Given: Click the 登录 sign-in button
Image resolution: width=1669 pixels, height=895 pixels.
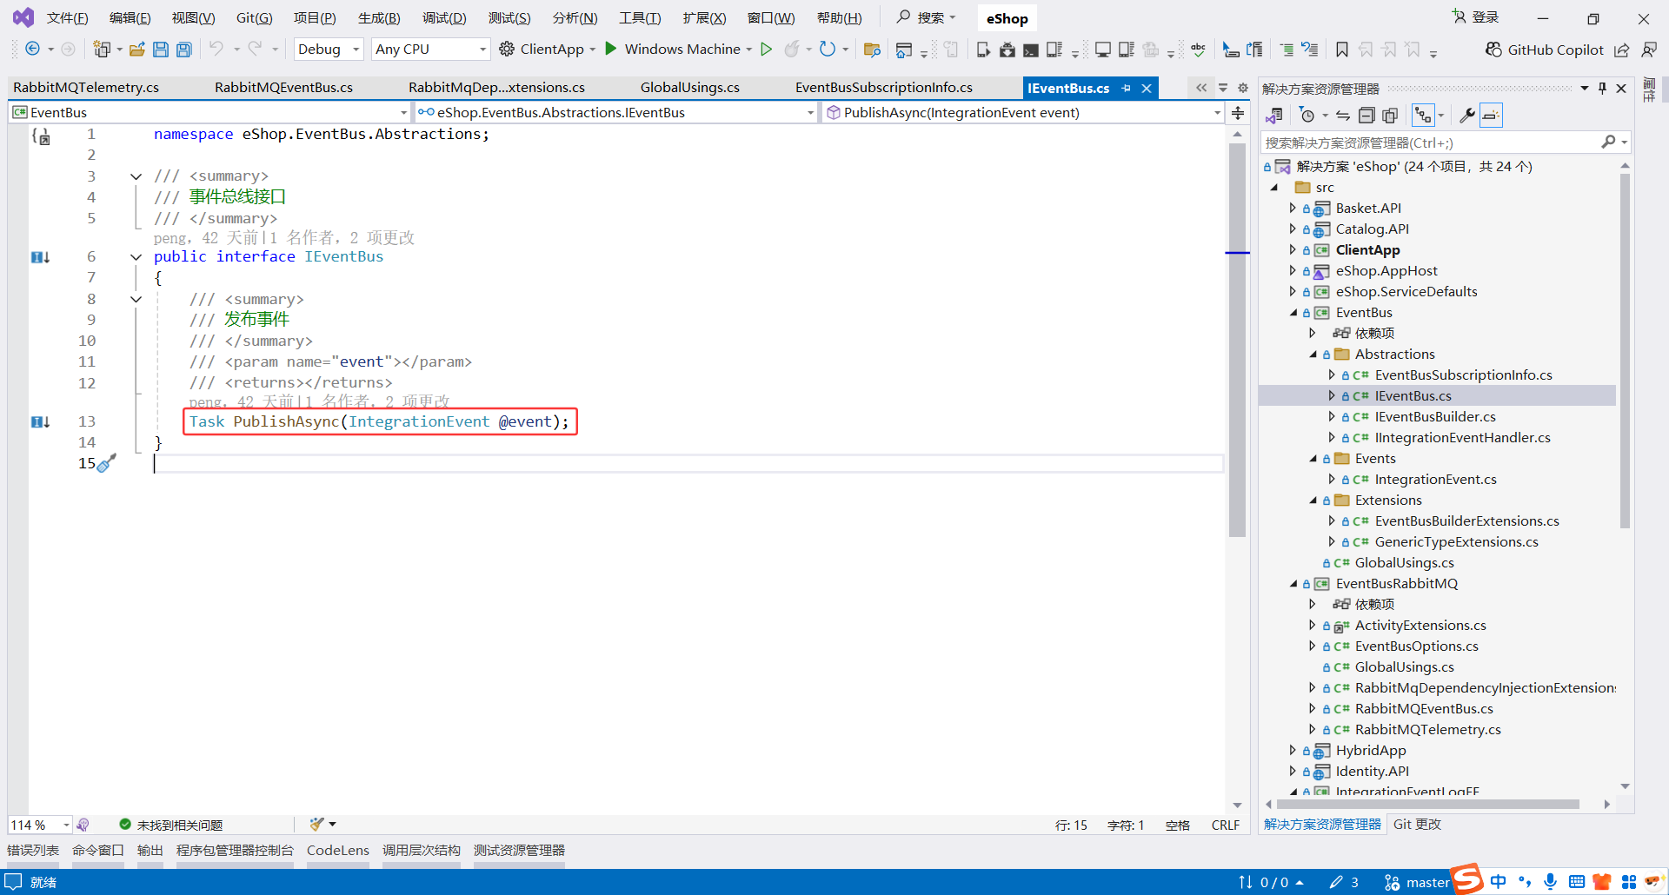Looking at the screenshot, I should coord(1475,17).
